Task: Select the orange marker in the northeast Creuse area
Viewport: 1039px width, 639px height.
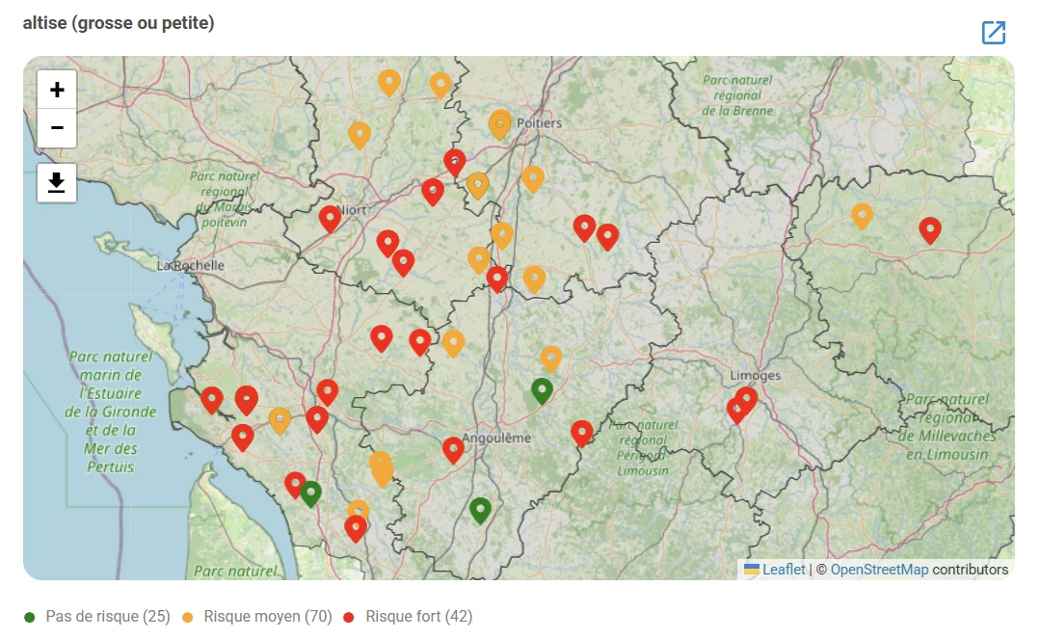Action: (x=862, y=216)
